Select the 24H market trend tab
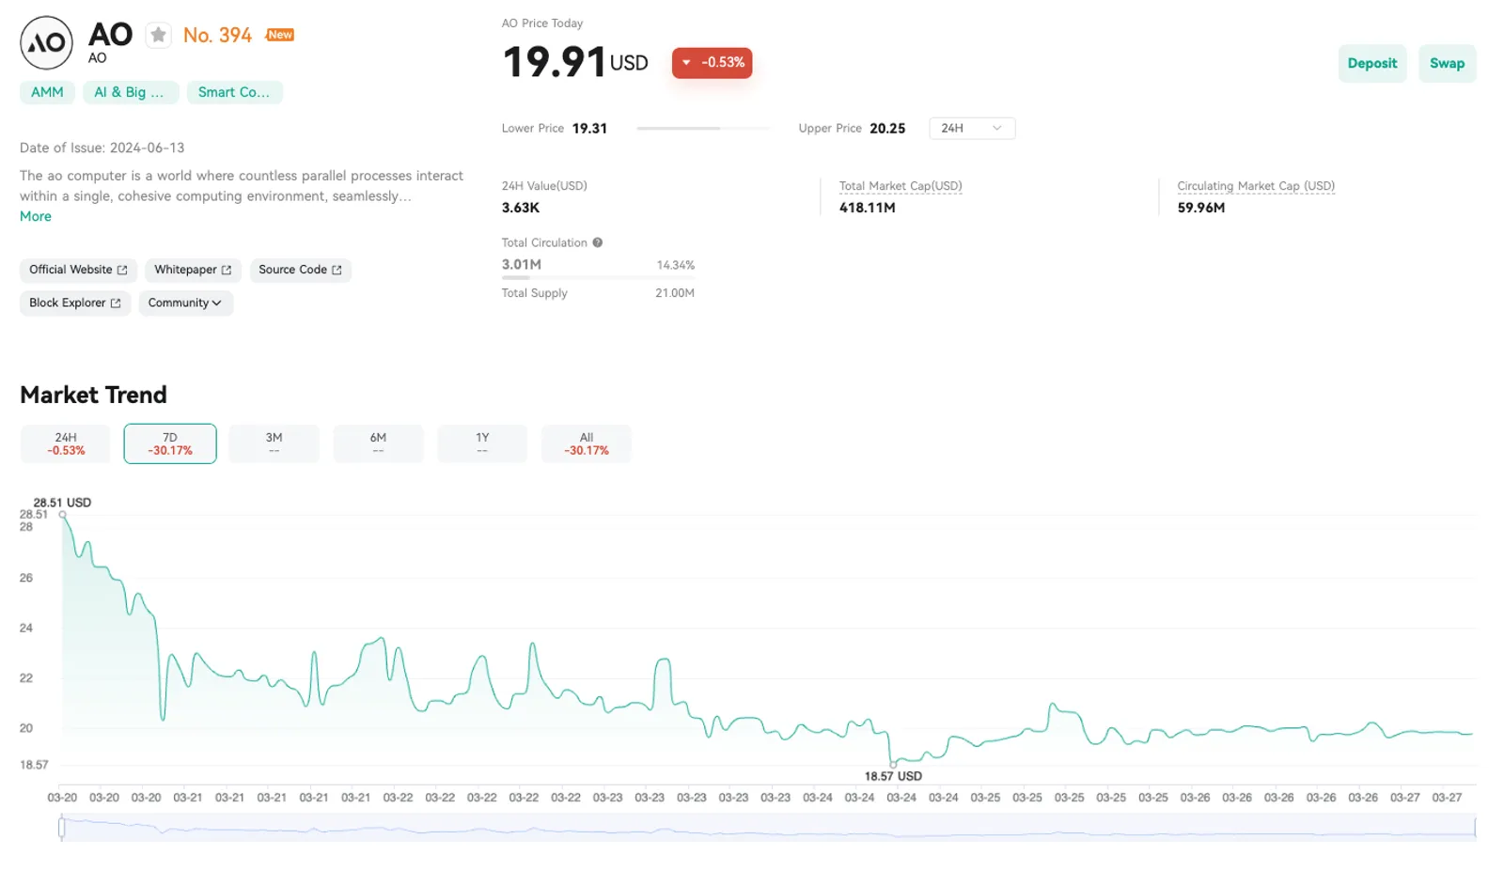The height and width of the screenshot is (870, 1504). click(66, 443)
